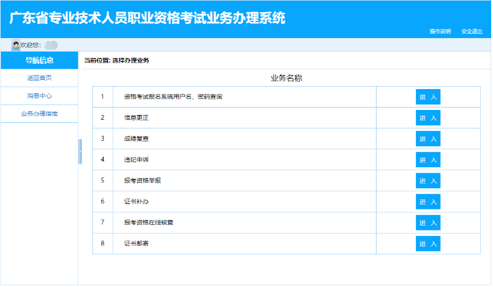The image size is (493, 287).
Task: Open 消息中心 in the sidebar
Action: (x=39, y=96)
